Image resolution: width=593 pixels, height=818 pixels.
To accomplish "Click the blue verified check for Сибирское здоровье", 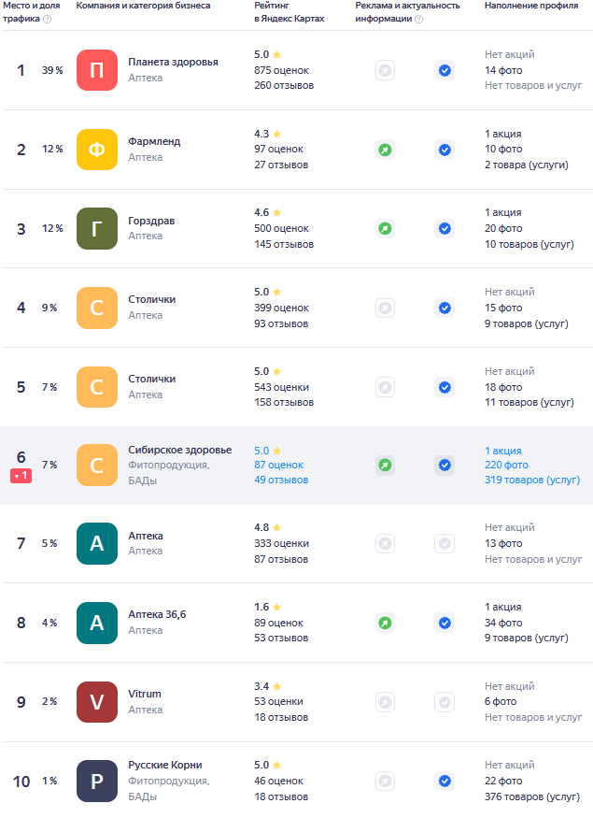I will tap(445, 465).
